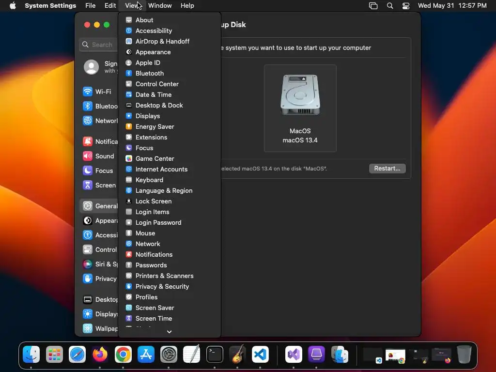Viewport: 496px width, 372px height.
Task: Open the Help menu
Action: pos(187,6)
